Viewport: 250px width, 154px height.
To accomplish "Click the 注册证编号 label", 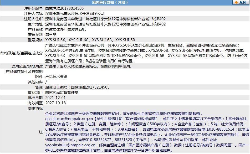I will (x=33, y=8).
